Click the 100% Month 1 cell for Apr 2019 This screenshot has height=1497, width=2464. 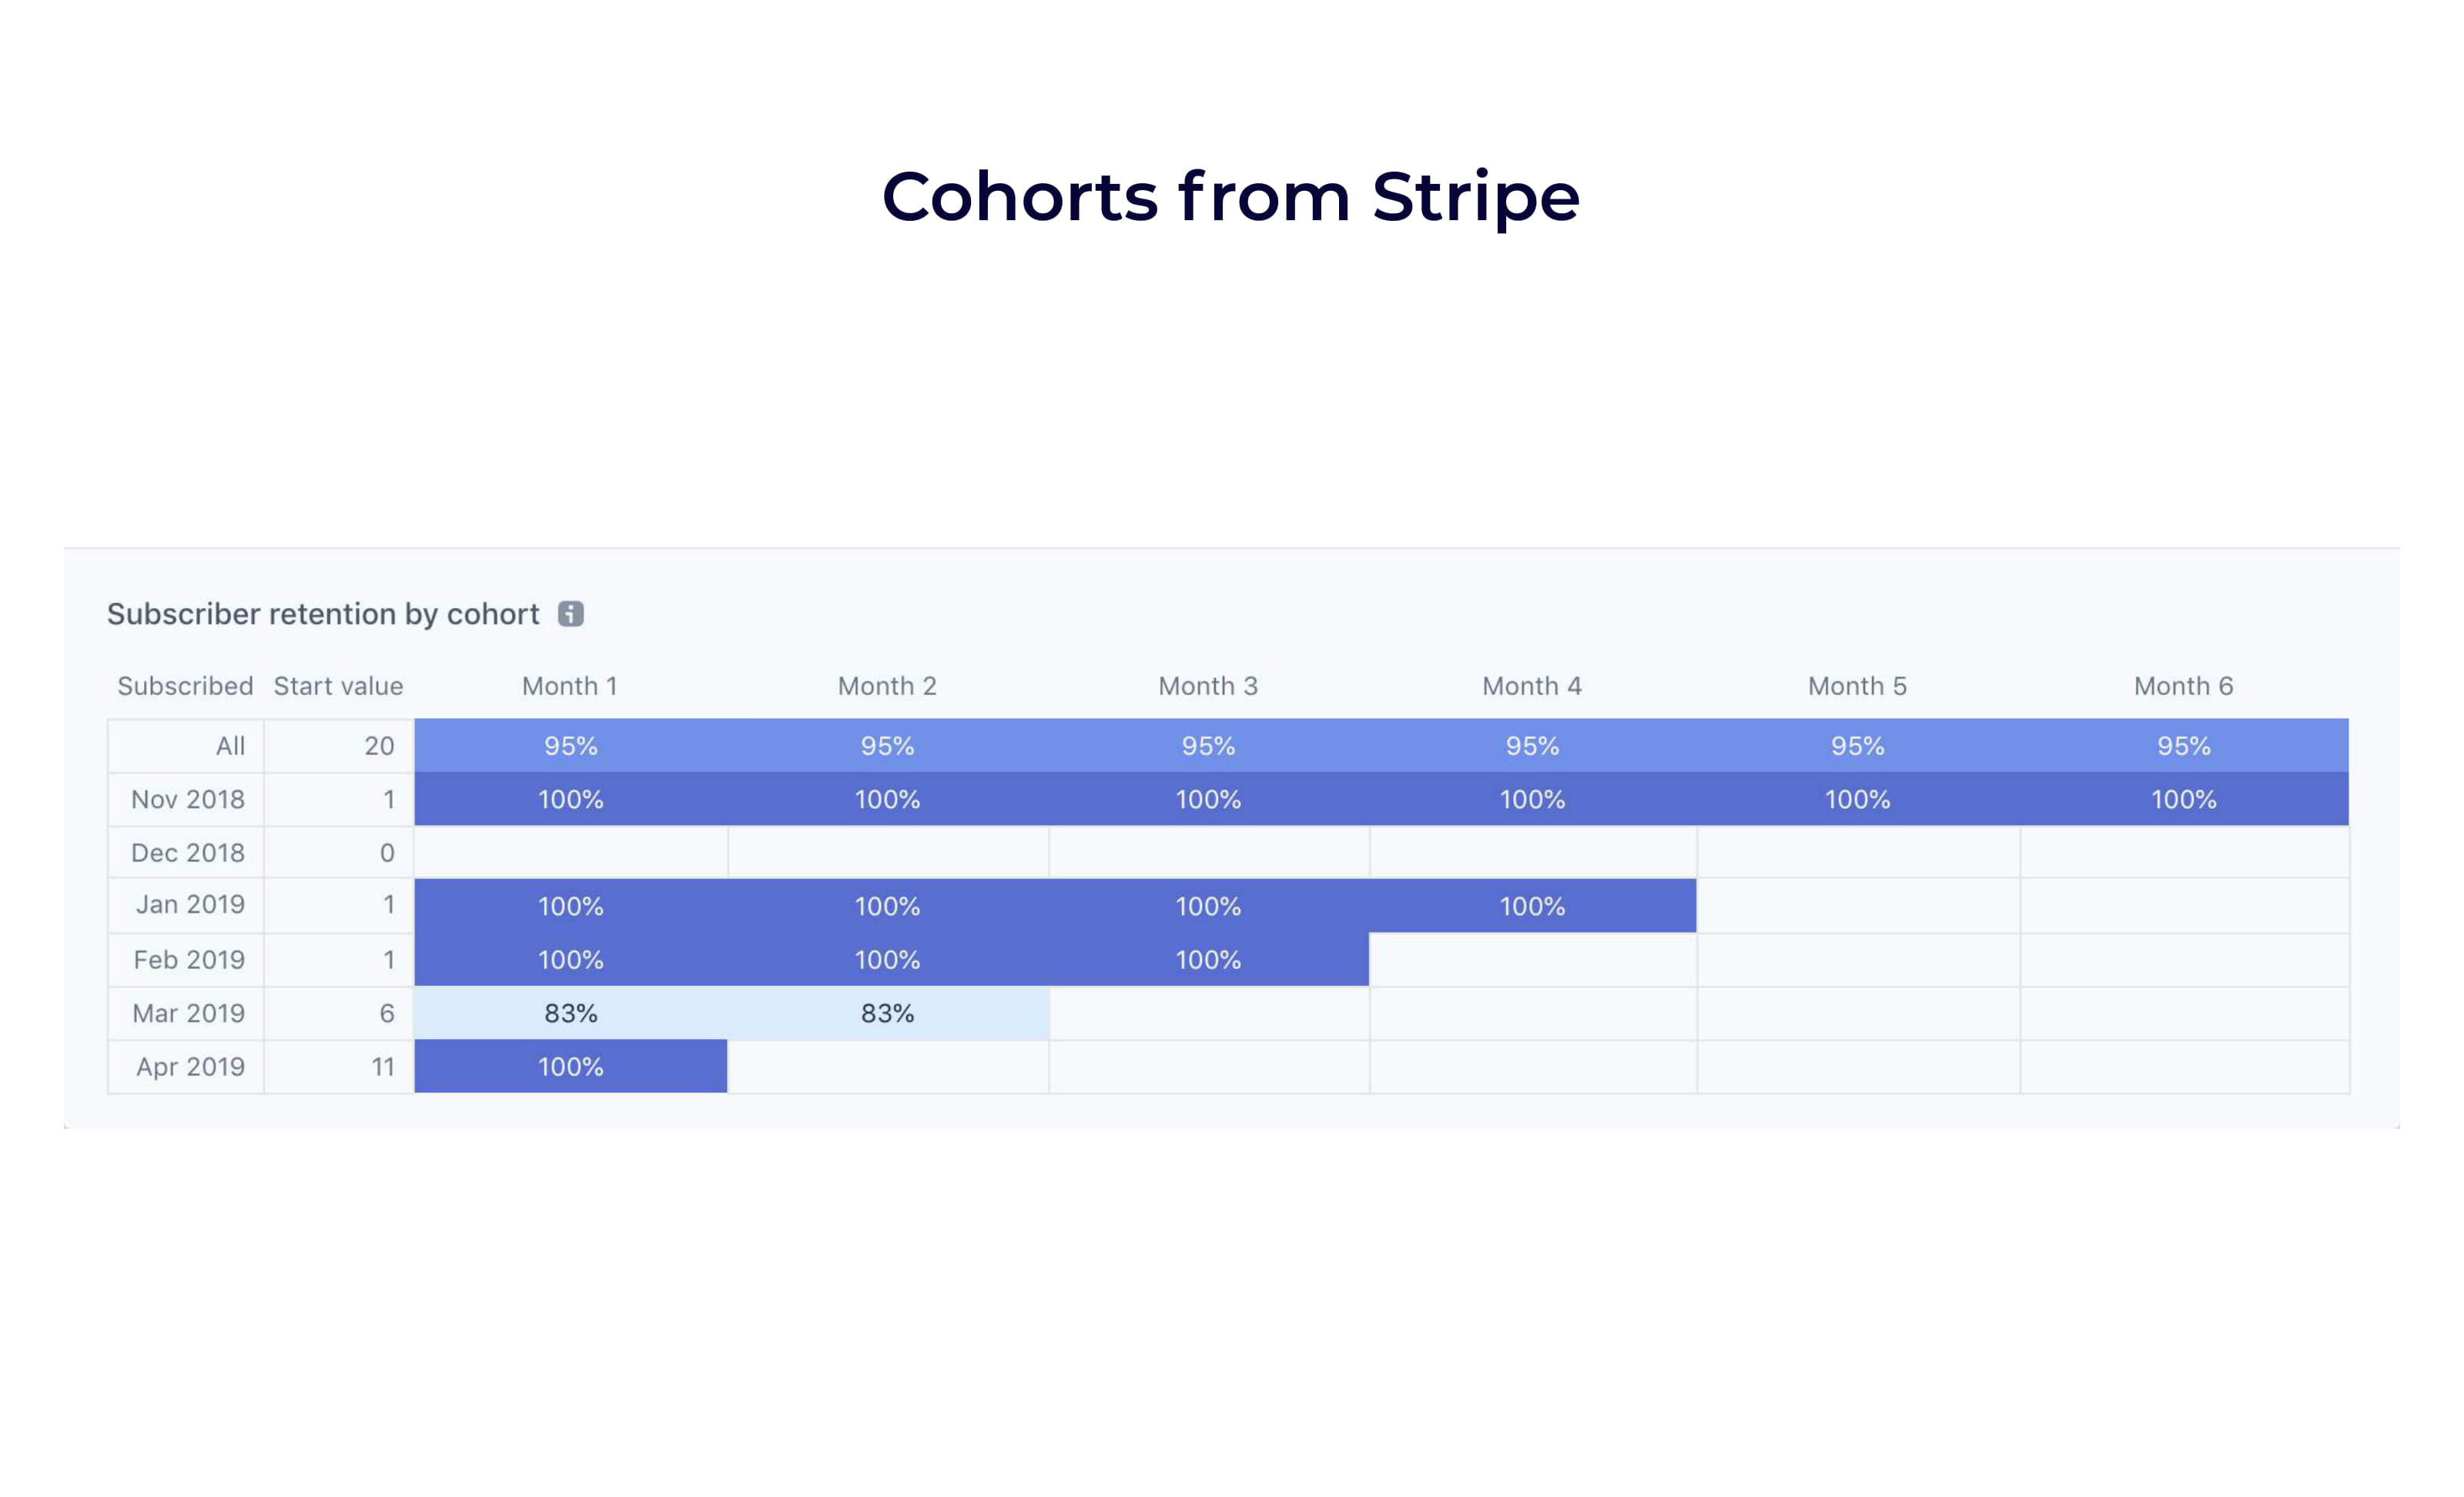point(569,1066)
